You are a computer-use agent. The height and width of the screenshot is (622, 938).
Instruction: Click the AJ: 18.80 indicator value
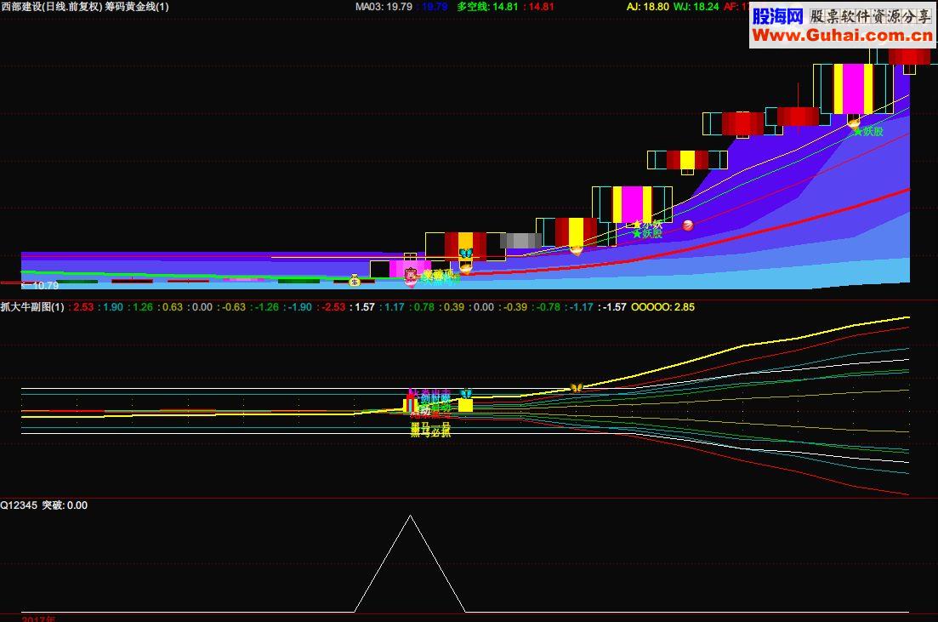click(x=648, y=7)
